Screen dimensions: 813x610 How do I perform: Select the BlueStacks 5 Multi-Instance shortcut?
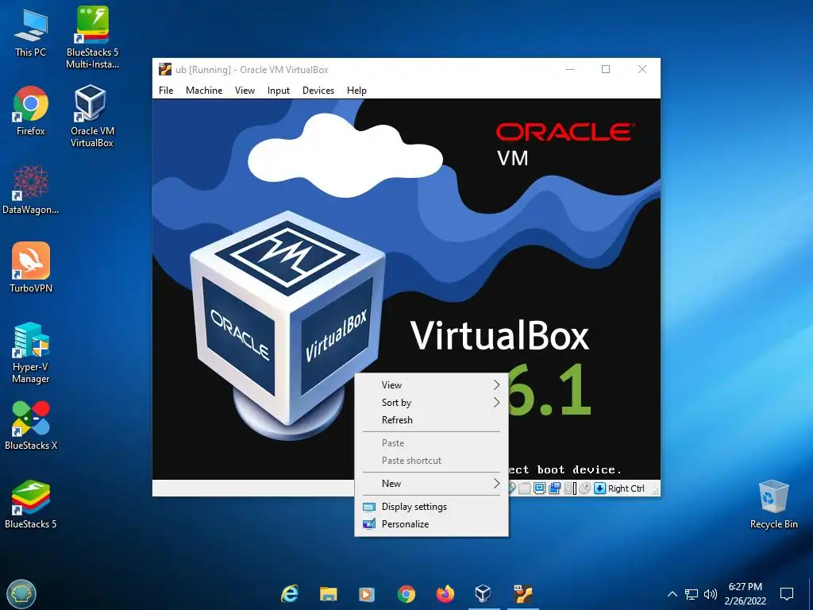click(92, 37)
